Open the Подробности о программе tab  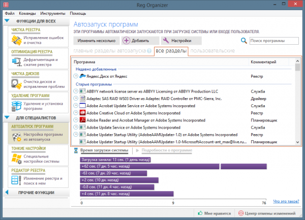[167, 150]
